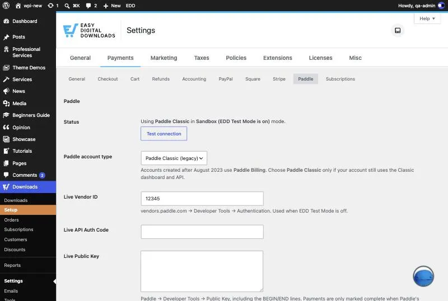Image resolution: width=448 pixels, height=301 pixels.
Task: Open the Settings sidebar submenu
Action: [x=13, y=281]
